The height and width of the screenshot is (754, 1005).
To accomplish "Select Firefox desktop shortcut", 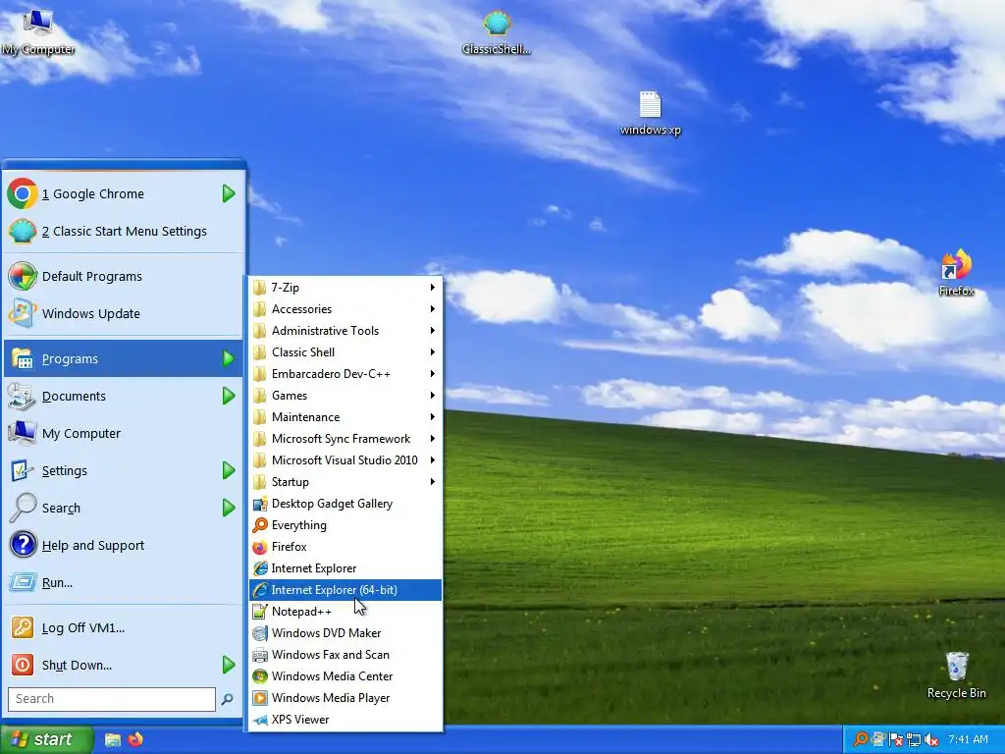I will (956, 273).
